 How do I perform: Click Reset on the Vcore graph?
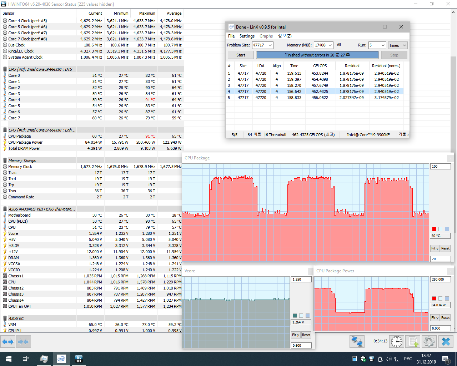306,335
